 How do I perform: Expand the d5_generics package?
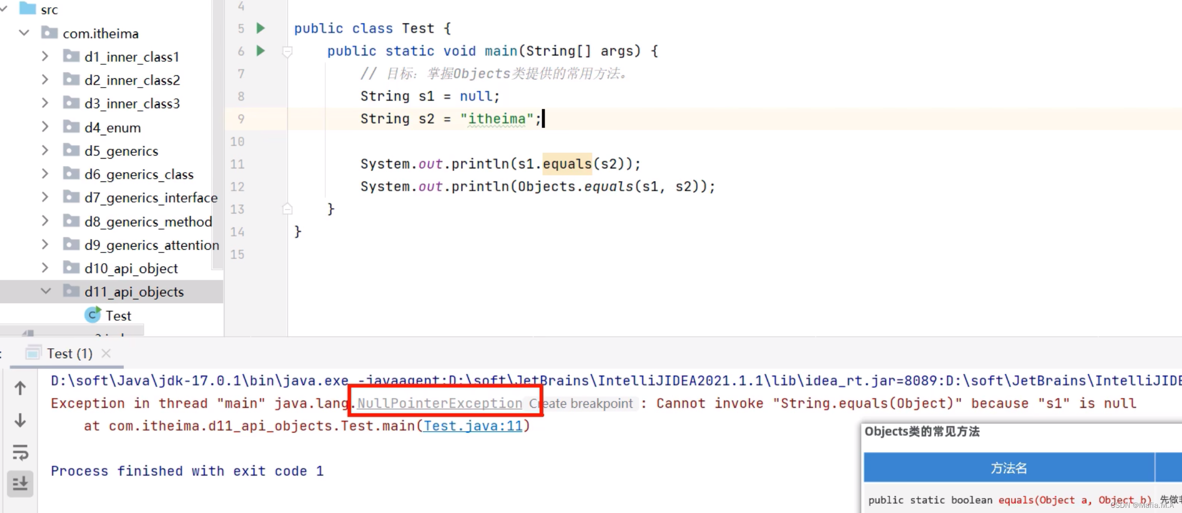pos(45,151)
